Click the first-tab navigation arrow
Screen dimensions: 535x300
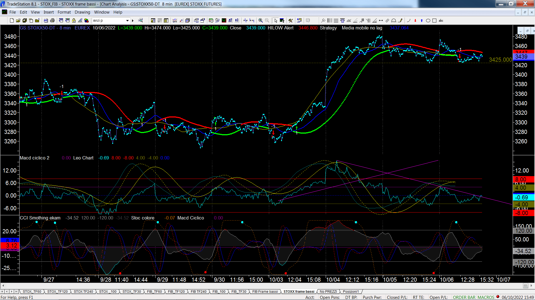tap(2, 292)
